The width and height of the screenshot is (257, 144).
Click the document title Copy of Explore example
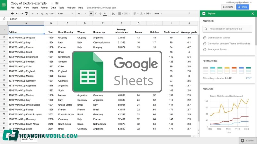(x=29, y=3)
